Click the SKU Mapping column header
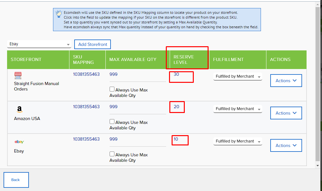 pos(87,59)
